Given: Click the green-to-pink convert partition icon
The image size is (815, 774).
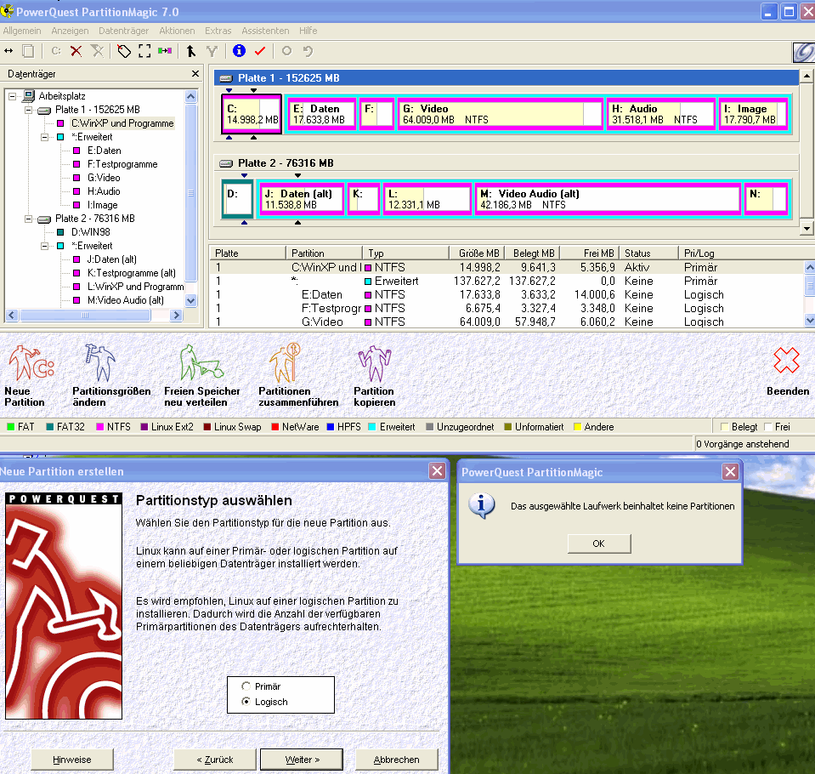Looking at the screenshot, I should 165,51.
